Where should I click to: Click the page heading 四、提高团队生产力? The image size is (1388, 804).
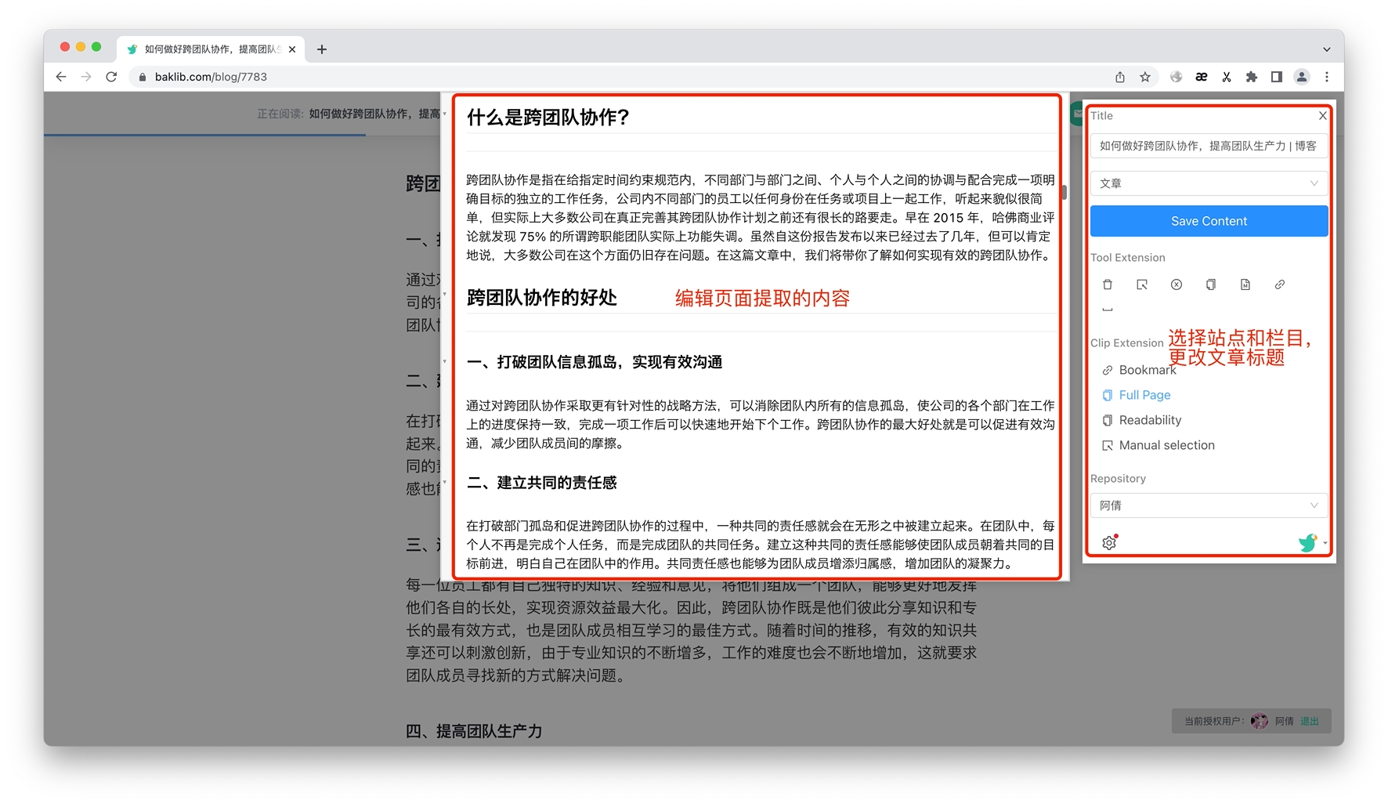[x=474, y=731]
